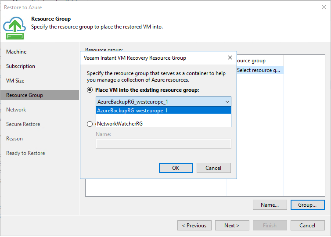Confirm the dialog with OK
This screenshot has width=331, height=237.
176,168
